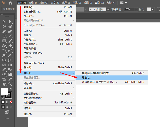The image size is (160, 127).
Task: Click the 不透明度 label link
Action: [117, 9]
